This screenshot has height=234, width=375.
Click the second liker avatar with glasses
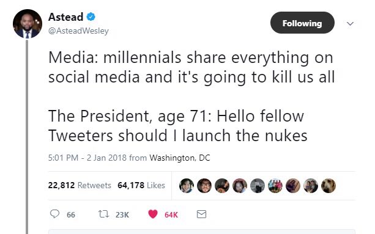point(204,186)
